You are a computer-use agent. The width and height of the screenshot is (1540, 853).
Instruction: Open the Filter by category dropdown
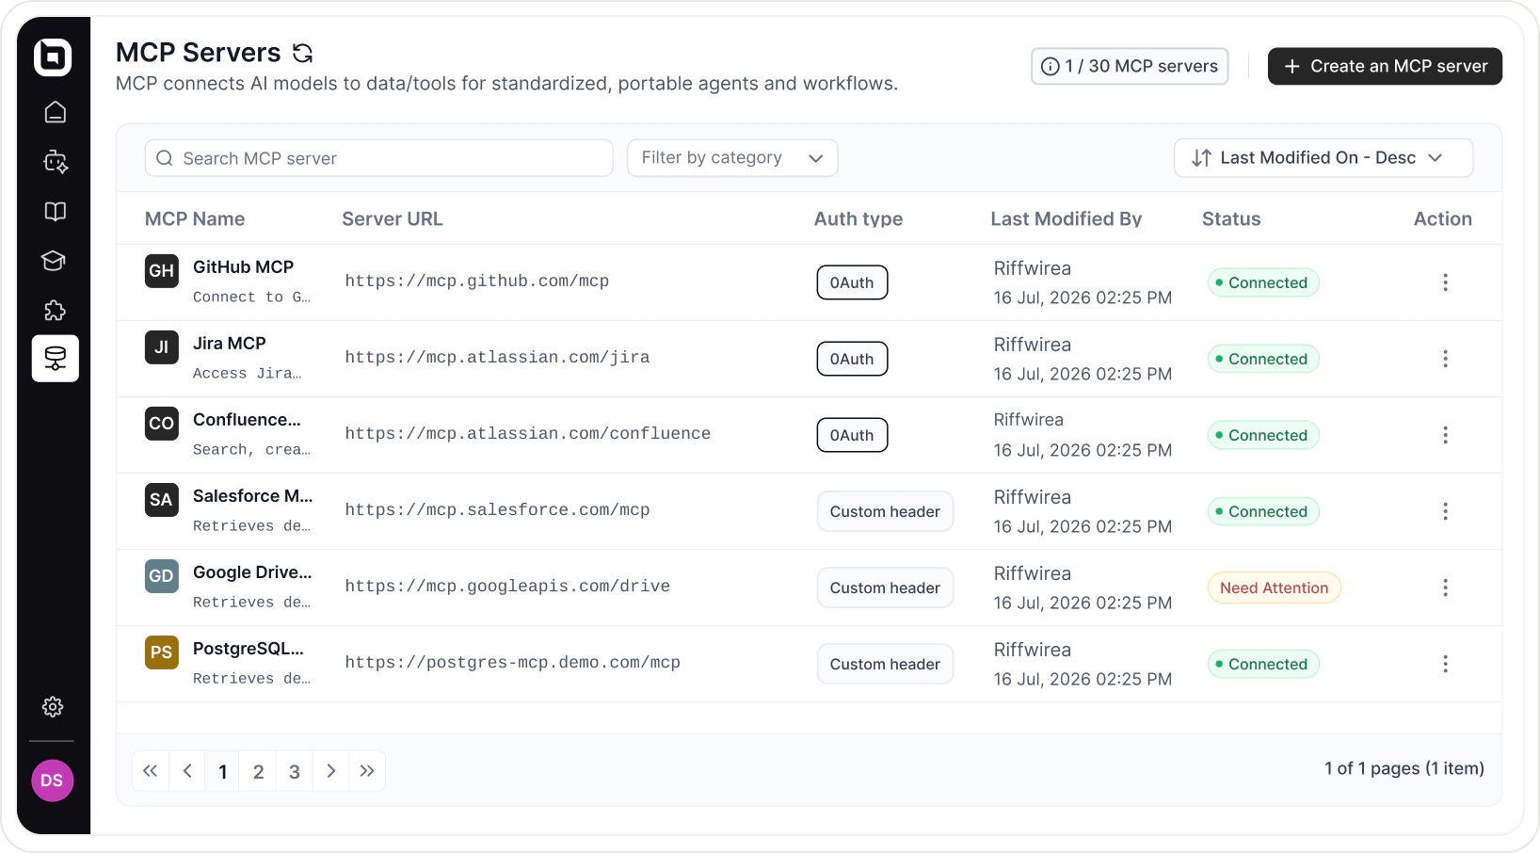tap(732, 158)
